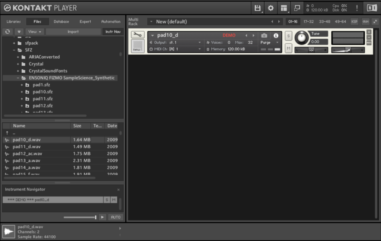Open the View dropdown
The width and height of the screenshot is (381, 241).
point(35,32)
